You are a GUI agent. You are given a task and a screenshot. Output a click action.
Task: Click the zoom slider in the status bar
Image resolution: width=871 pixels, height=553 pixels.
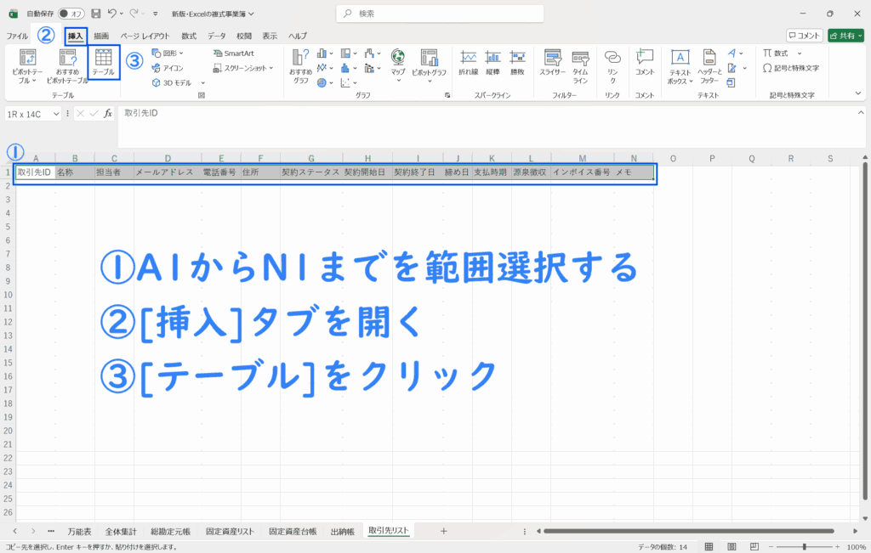[805, 546]
